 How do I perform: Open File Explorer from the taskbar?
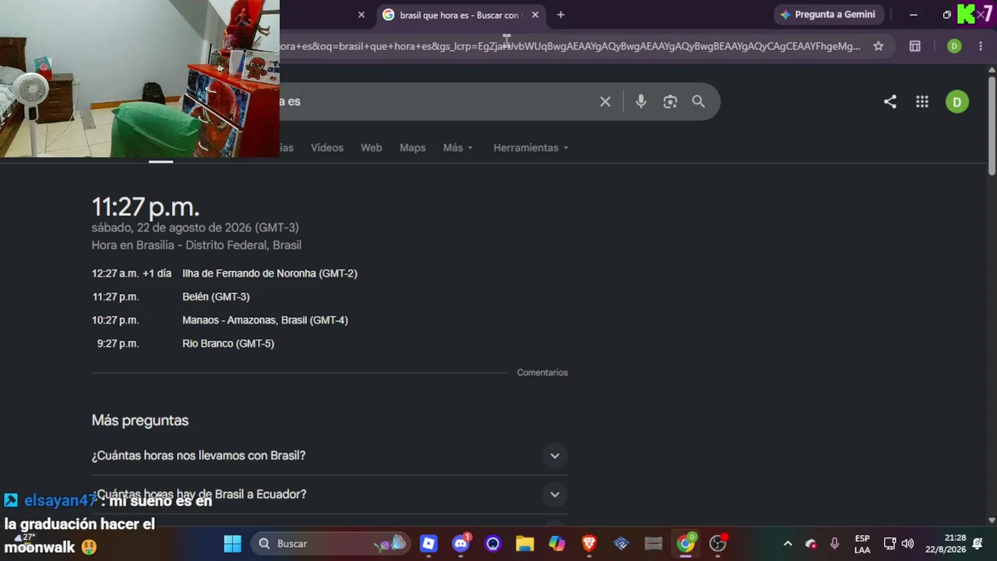click(x=525, y=544)
